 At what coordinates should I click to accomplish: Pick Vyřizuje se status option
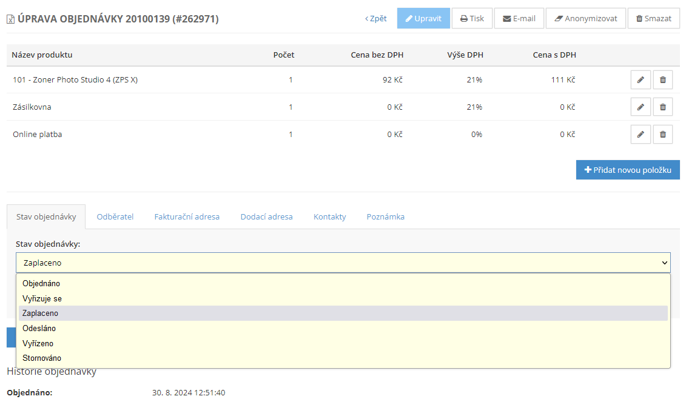42,298
